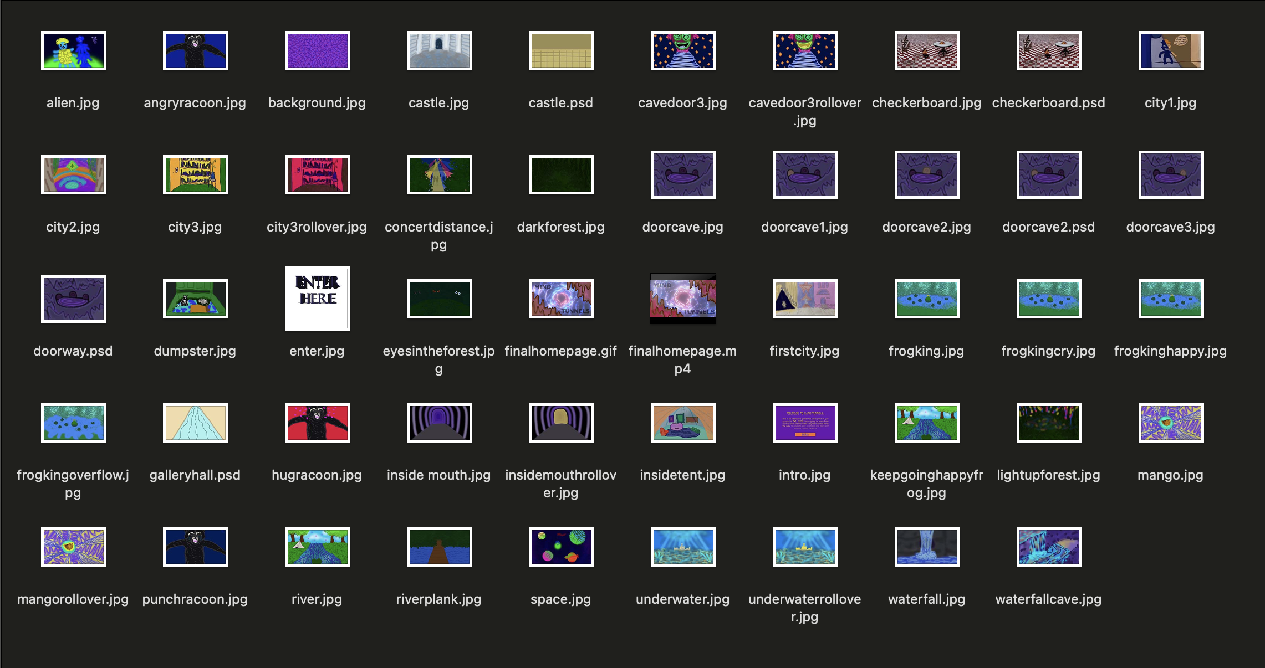Select the purple background.jpg thumbnail

(317, 50)
